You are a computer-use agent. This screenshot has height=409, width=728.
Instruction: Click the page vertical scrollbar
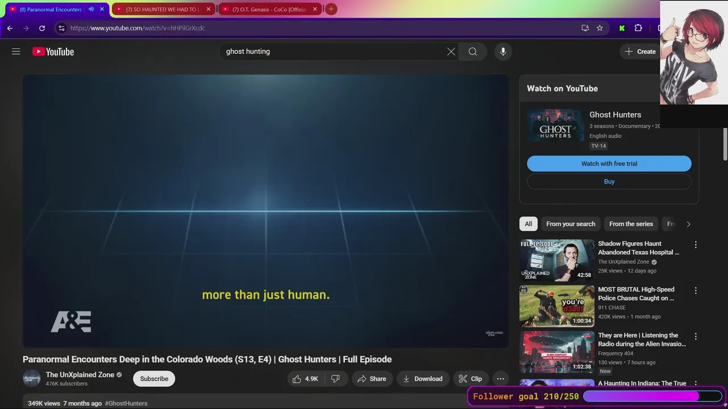click(x=725, y=145)
